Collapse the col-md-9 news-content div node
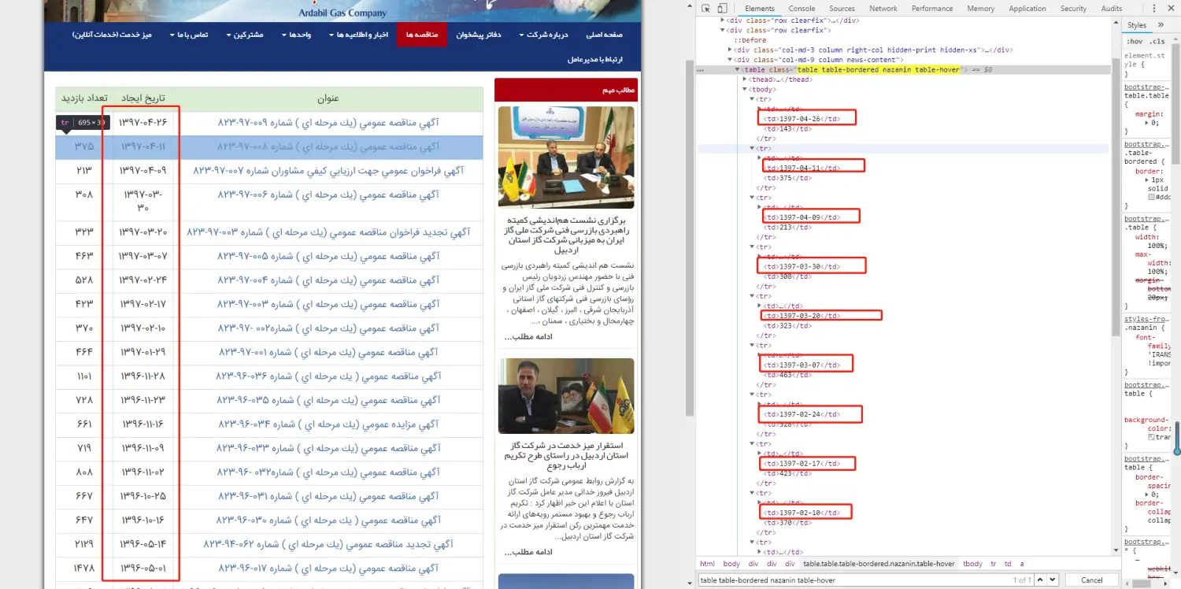1181x589 pixels. [731, 60]
